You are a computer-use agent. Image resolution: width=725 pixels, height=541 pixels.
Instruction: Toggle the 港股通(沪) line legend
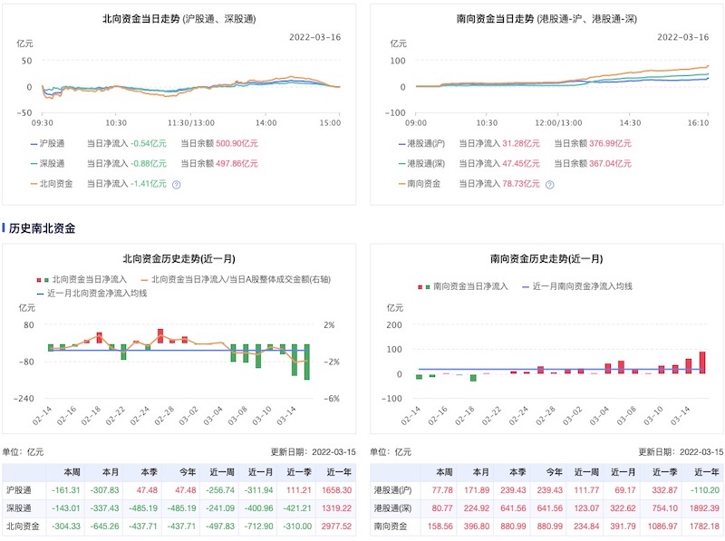tap(421, 144)
